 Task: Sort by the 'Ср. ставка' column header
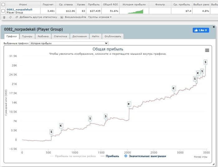[66, 4]
